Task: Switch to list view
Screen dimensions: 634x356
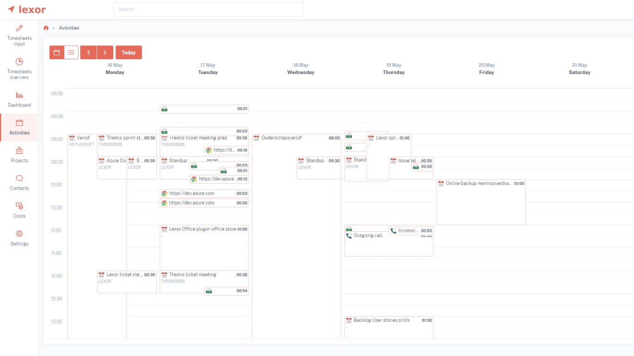Action: coord(71,52)
